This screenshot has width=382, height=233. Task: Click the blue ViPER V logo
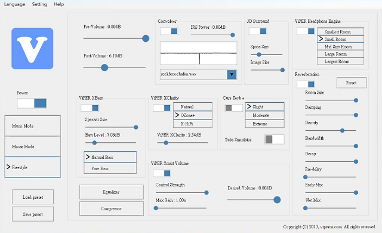click(32, 48)
